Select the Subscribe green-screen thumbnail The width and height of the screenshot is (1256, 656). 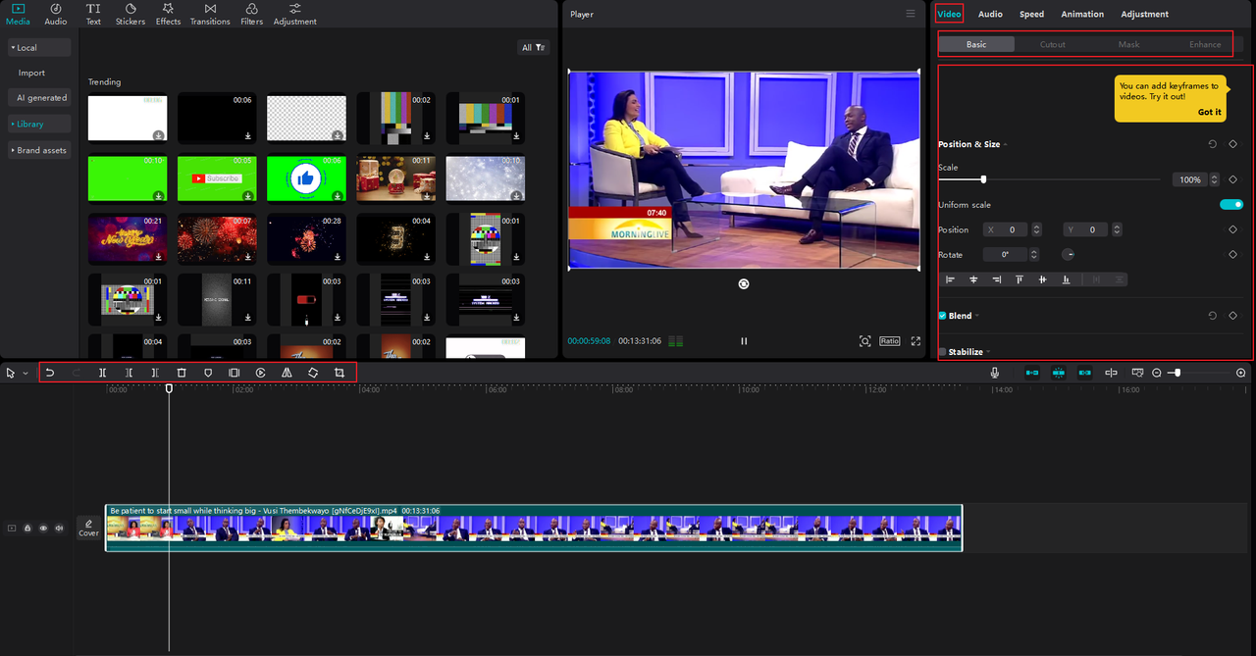[x=217, y=178]
